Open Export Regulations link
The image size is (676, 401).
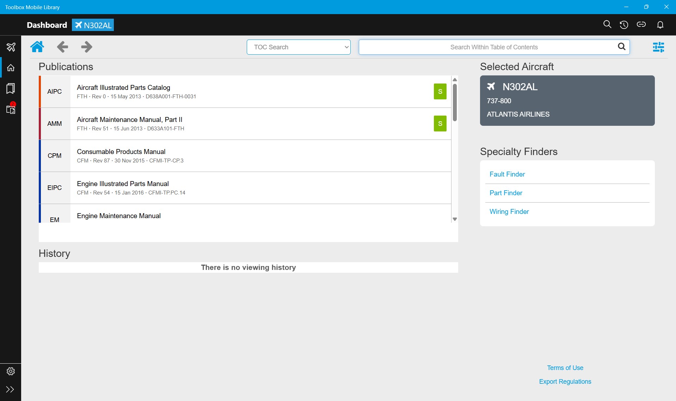(x=565, y=382)
